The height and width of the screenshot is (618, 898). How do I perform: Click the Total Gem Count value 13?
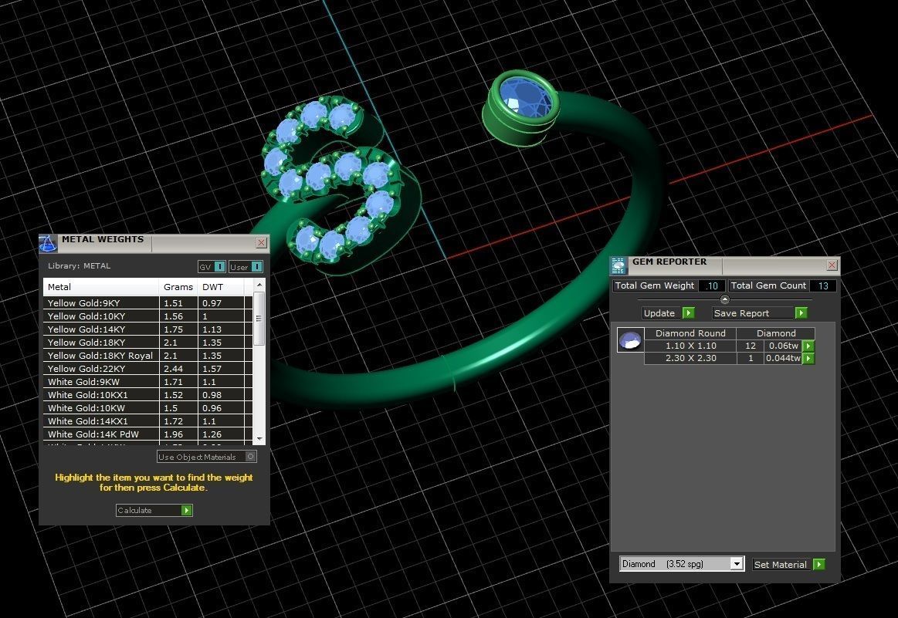point(823,285)
